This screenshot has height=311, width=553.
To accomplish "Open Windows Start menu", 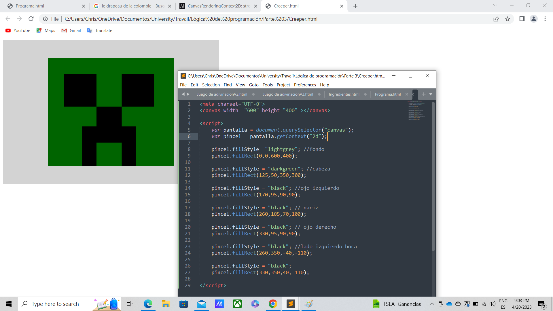I will tap(9, 304).
